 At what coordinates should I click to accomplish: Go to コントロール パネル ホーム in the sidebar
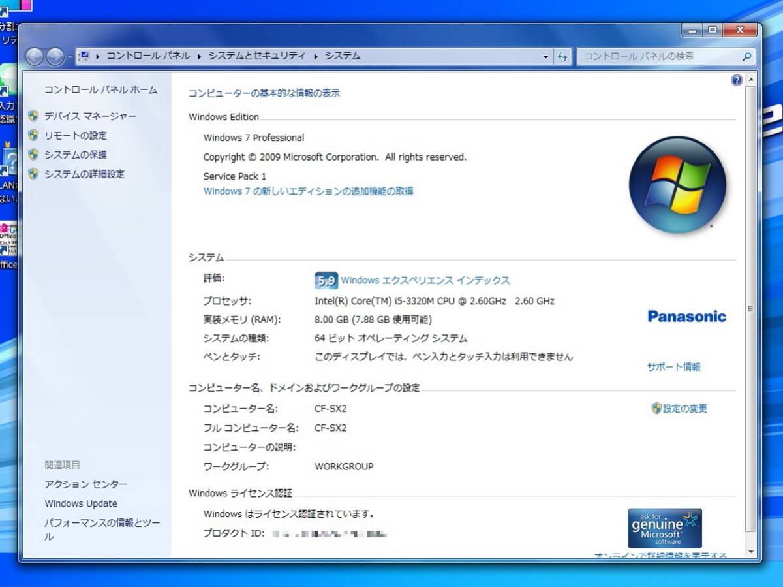coord(100,90)
